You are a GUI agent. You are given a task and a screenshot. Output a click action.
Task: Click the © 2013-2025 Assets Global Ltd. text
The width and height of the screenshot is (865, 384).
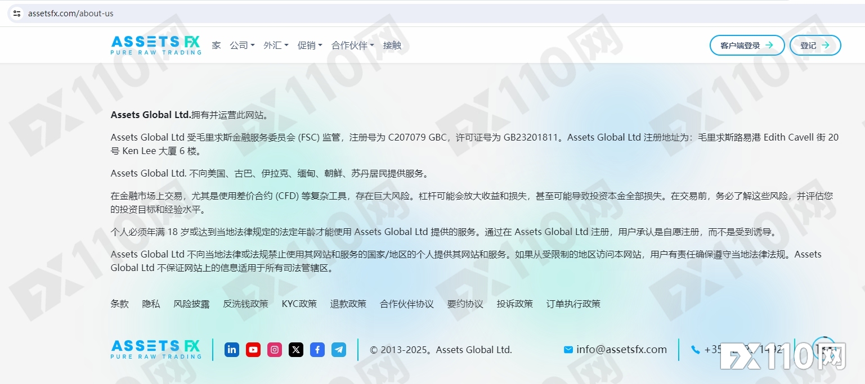[441, 350]
